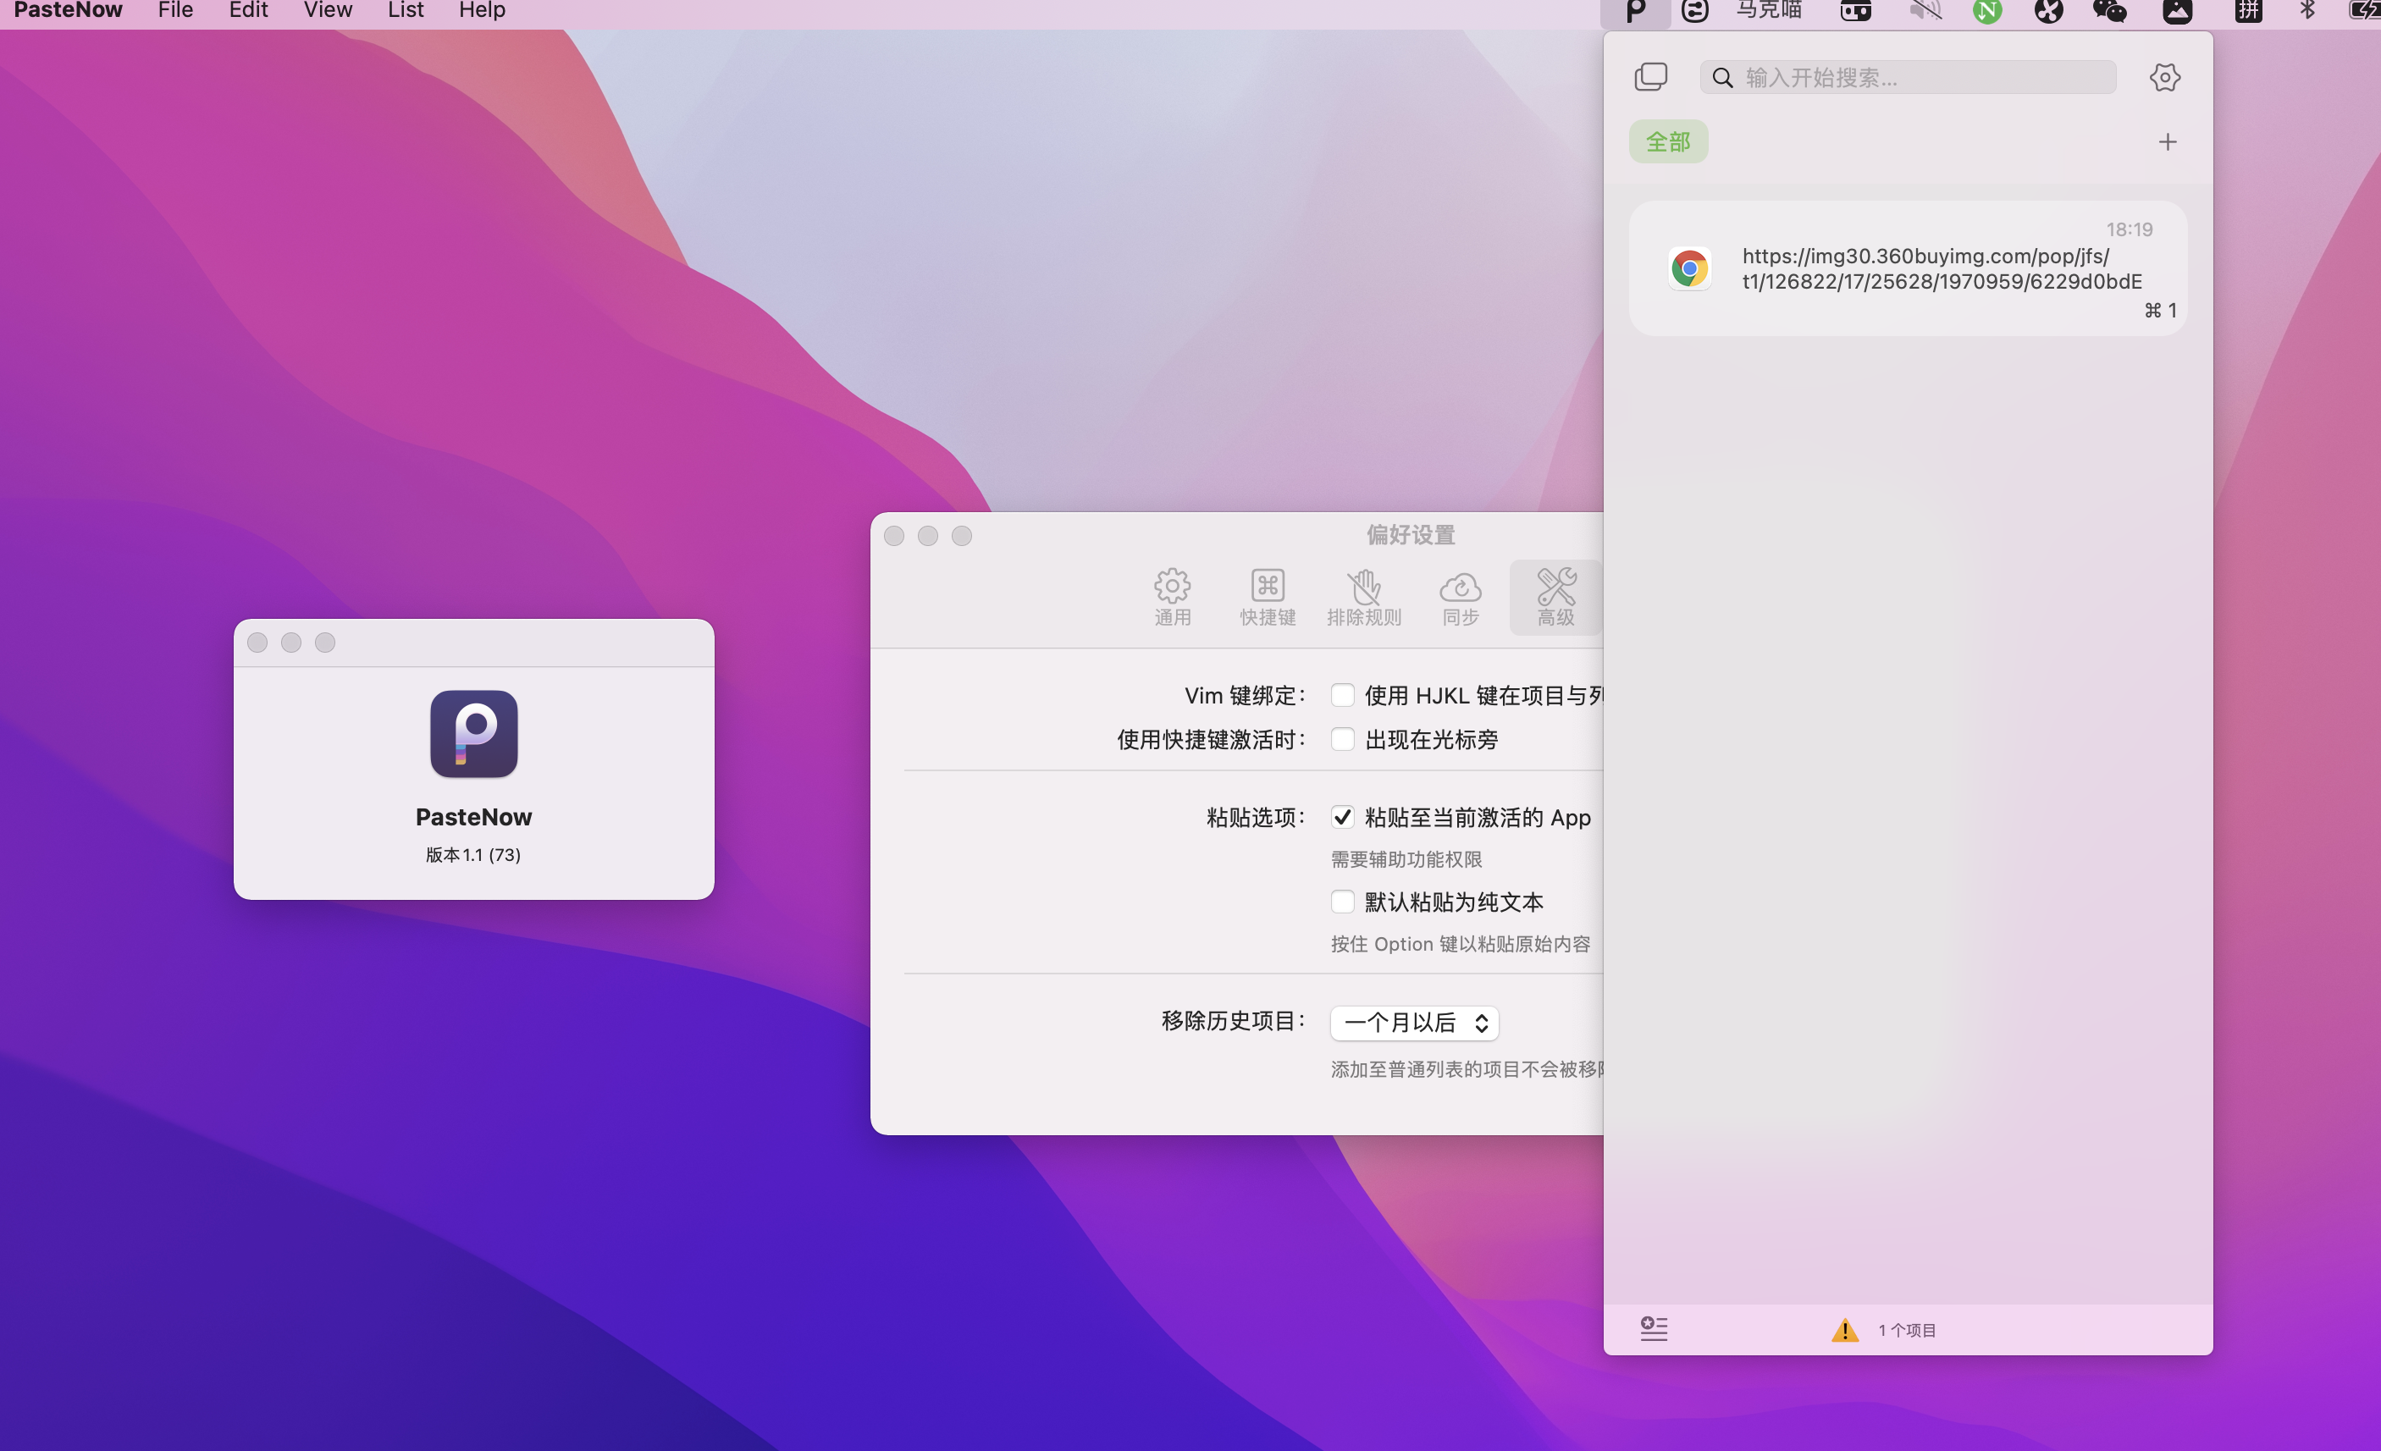This screenshot has height=1451, width=2381.
Task: Open 一个月以后 history removal dropdown
Action: click(1414, 1023)
